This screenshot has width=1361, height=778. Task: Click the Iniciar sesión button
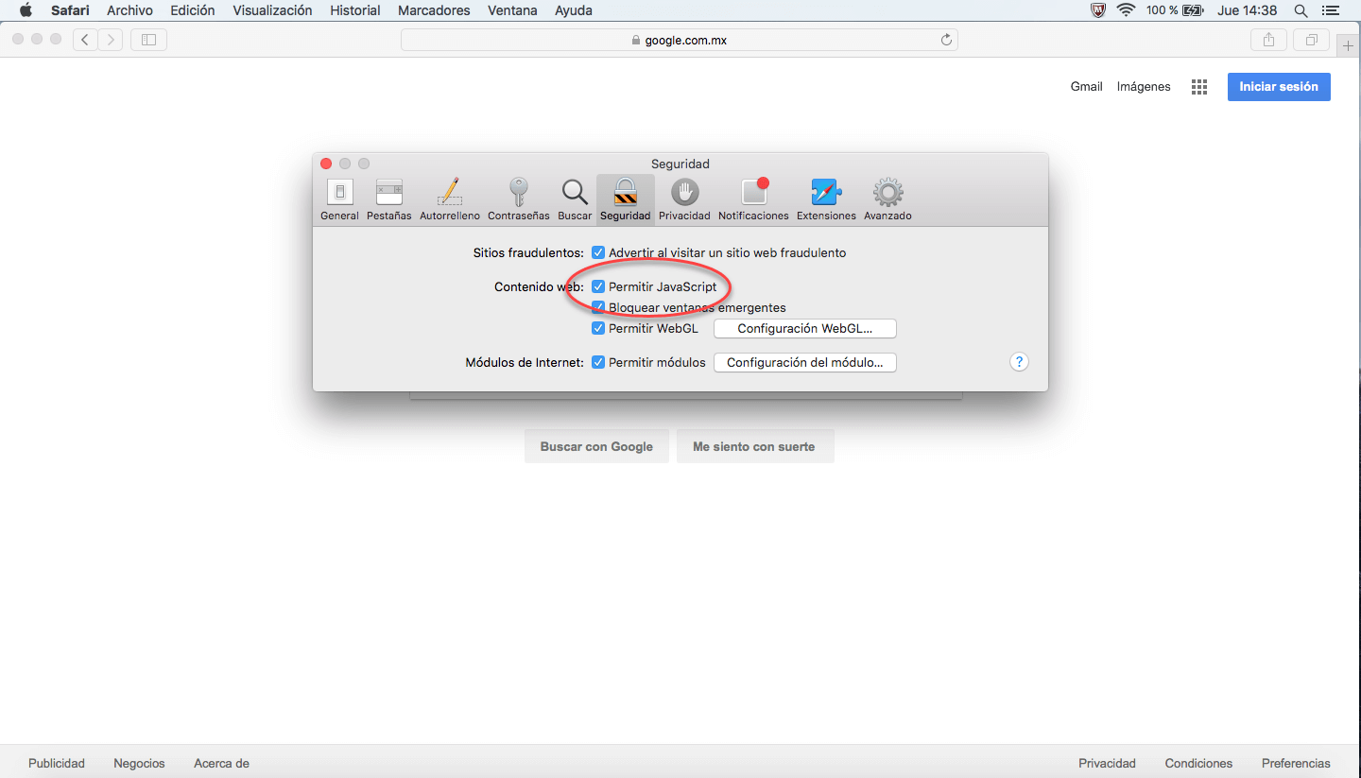point(1279,86)
